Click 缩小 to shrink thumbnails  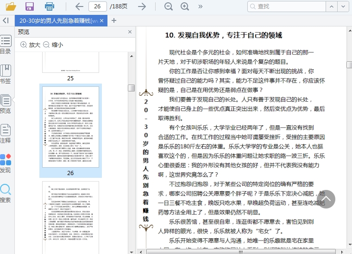tap(53, 45)
